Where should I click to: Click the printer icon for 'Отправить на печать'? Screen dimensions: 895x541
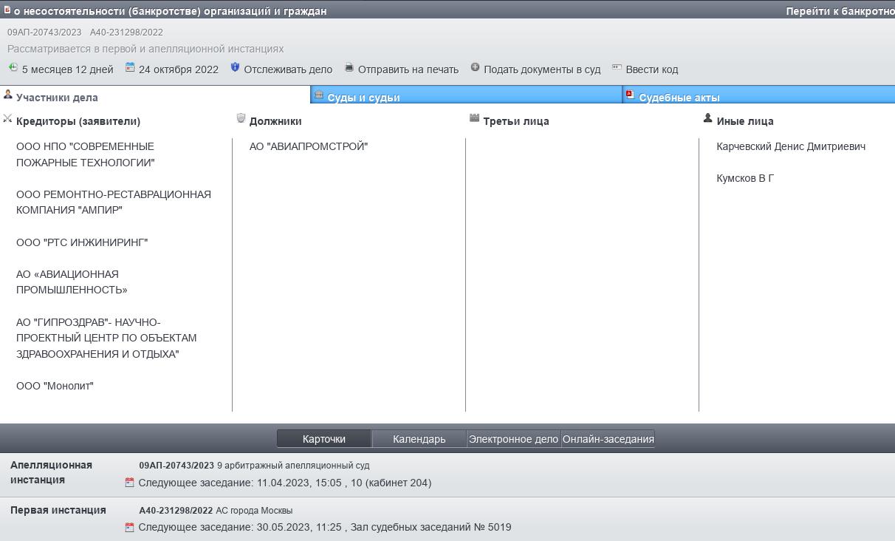tap(349, 67)
